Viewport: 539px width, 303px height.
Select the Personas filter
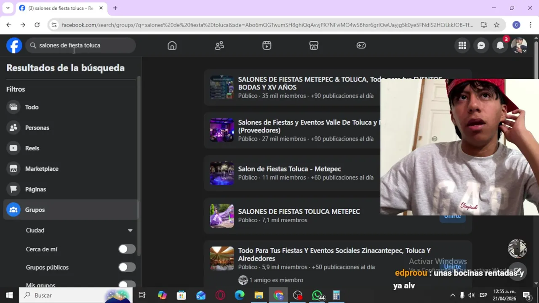coord(71,128)
